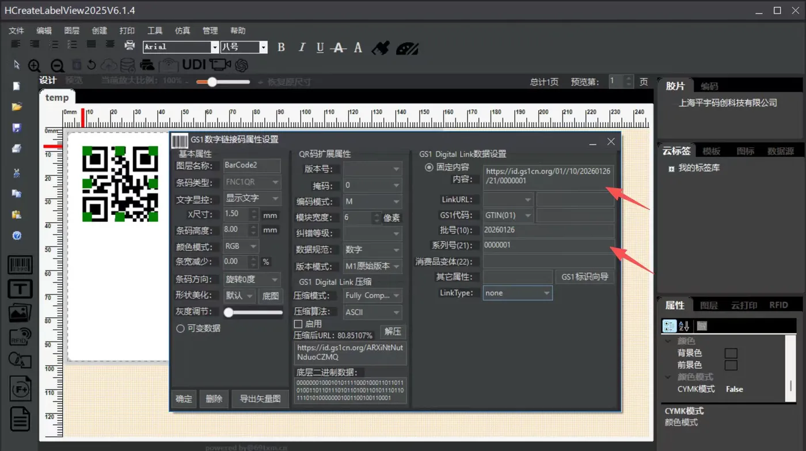Viewport: 806px width, 451px height.
Task: Click the AI swirl logo icon
Action: point(241,65)
